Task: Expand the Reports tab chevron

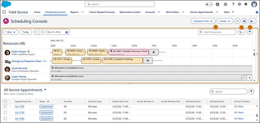Action: 83,12
